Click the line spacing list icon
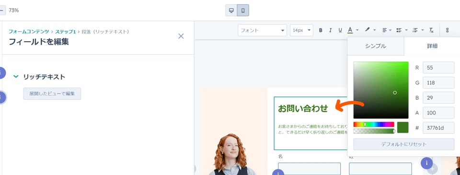The image size is (460, 175). click(415, 30)
